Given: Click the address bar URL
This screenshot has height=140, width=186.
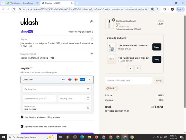Looking at the screenshot, I should (x=86, y=9).
